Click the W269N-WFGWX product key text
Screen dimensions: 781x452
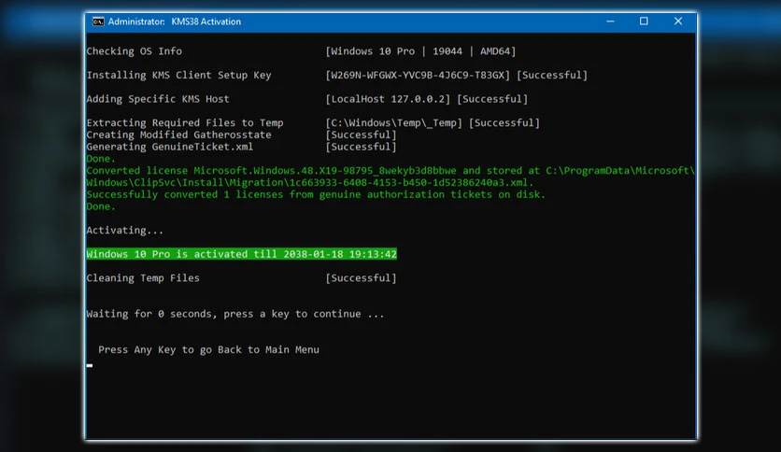[418, 75]
